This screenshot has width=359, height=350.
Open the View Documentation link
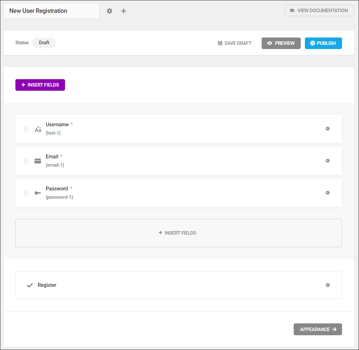pyautogui.click(x=319, y=11)
